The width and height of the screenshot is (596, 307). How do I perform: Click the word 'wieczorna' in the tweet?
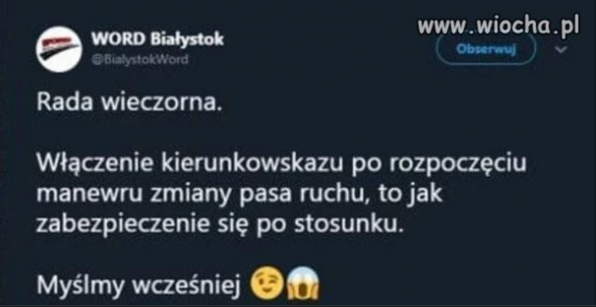click(157, 104)
